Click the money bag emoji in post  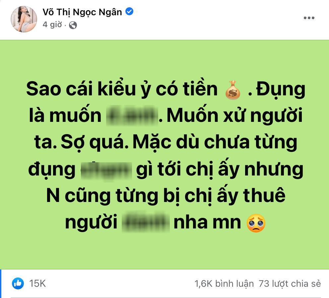coord(233,90)
